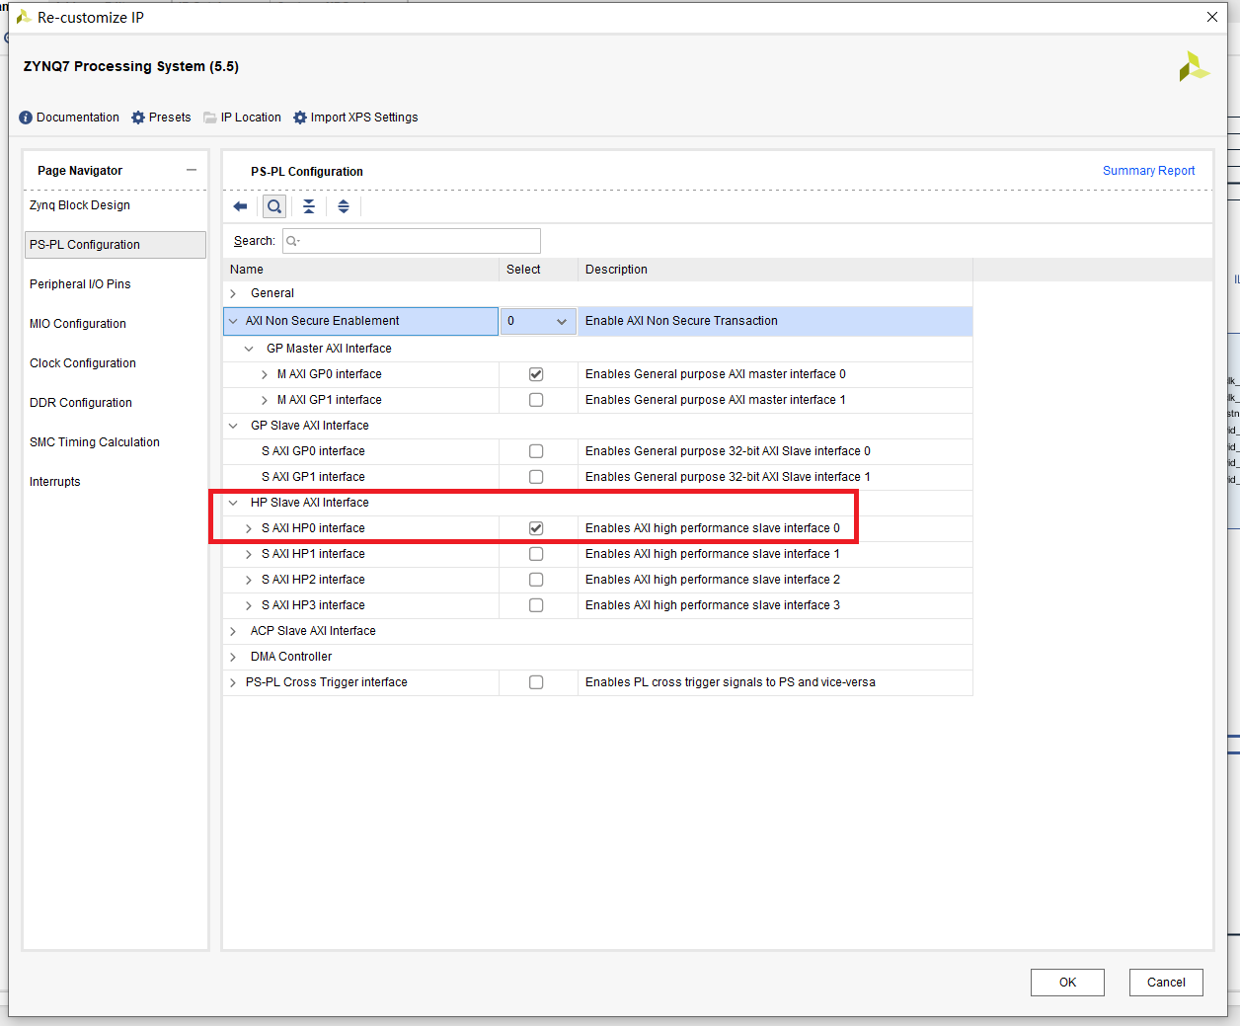Screen dimensions: 1240x1026
Task: Expand PS-PL Cross Trigger interface node
Action: pyautogui.click(x=233, y=682)
